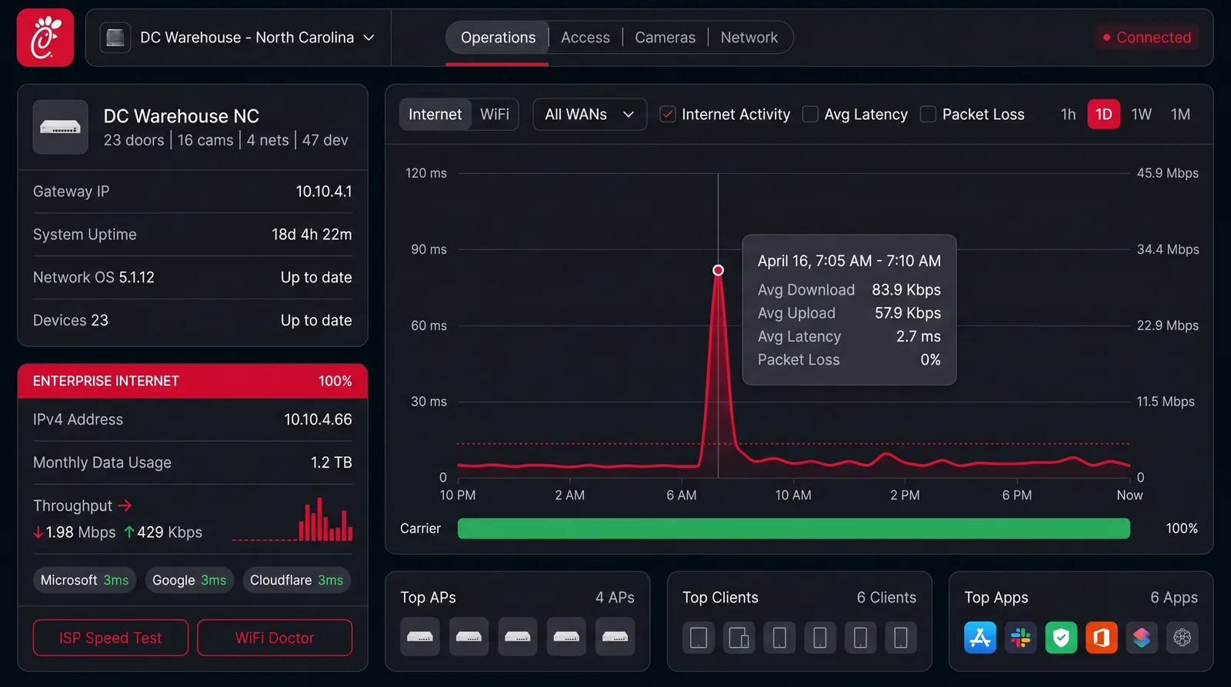Image resolution: width=1231 pixels, height=687 pixels.
Task: Click the Gateway IP value 10.10.4.1
Action: click(324, 192)
